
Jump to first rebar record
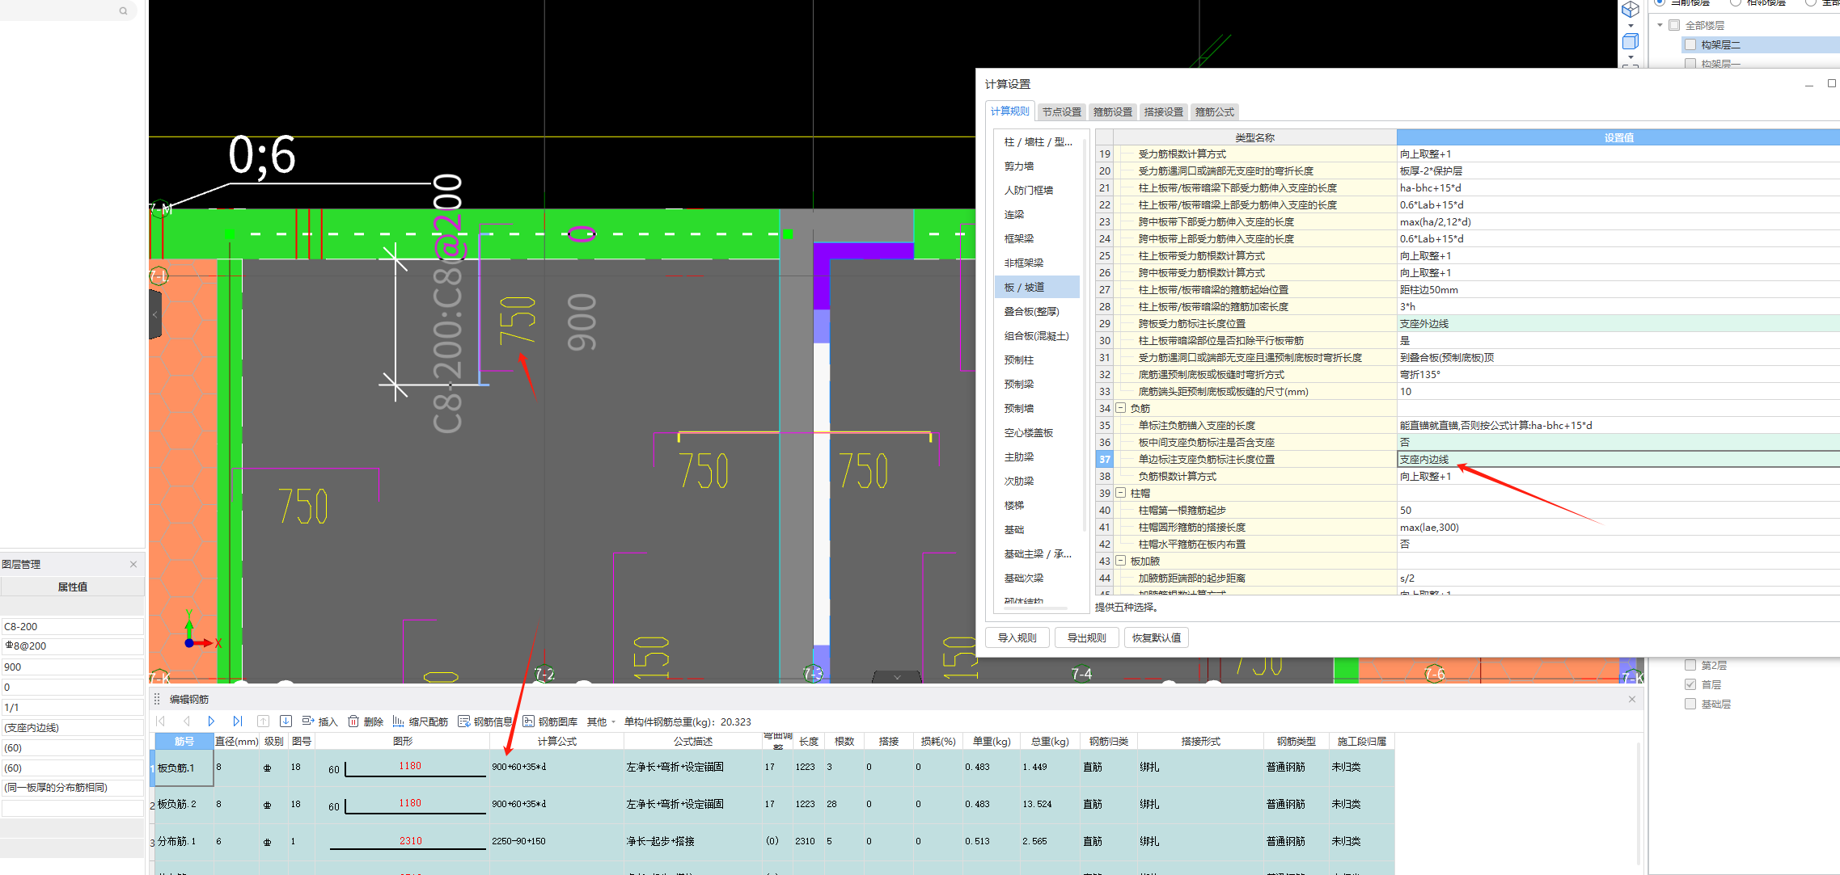point(160,721)
